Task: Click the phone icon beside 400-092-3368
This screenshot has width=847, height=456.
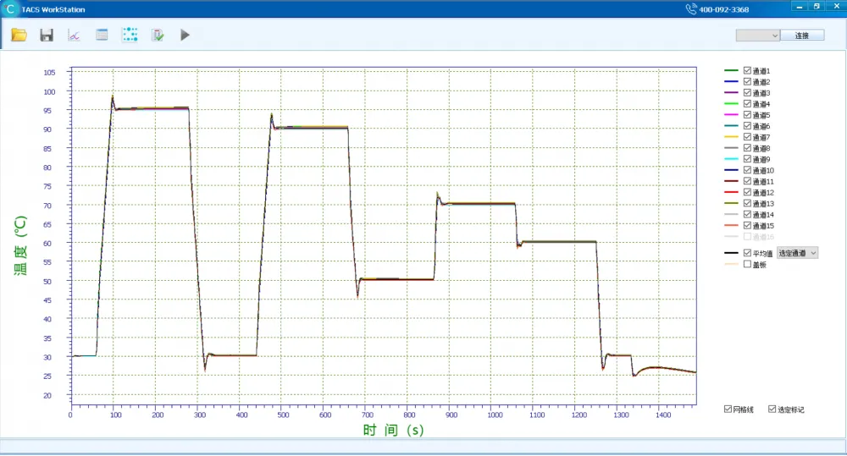Action: (x=691, y=9)
